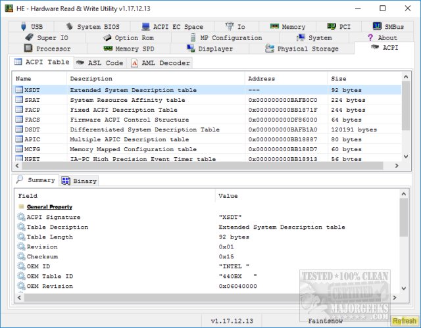
Task: Click the Physical Storage drive icon
Action: tap(270, 48)
